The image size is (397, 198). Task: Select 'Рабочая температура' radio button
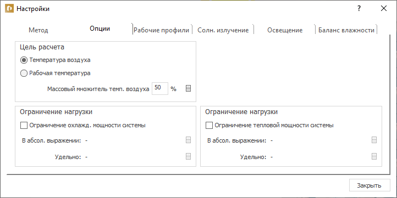(24, 73)
